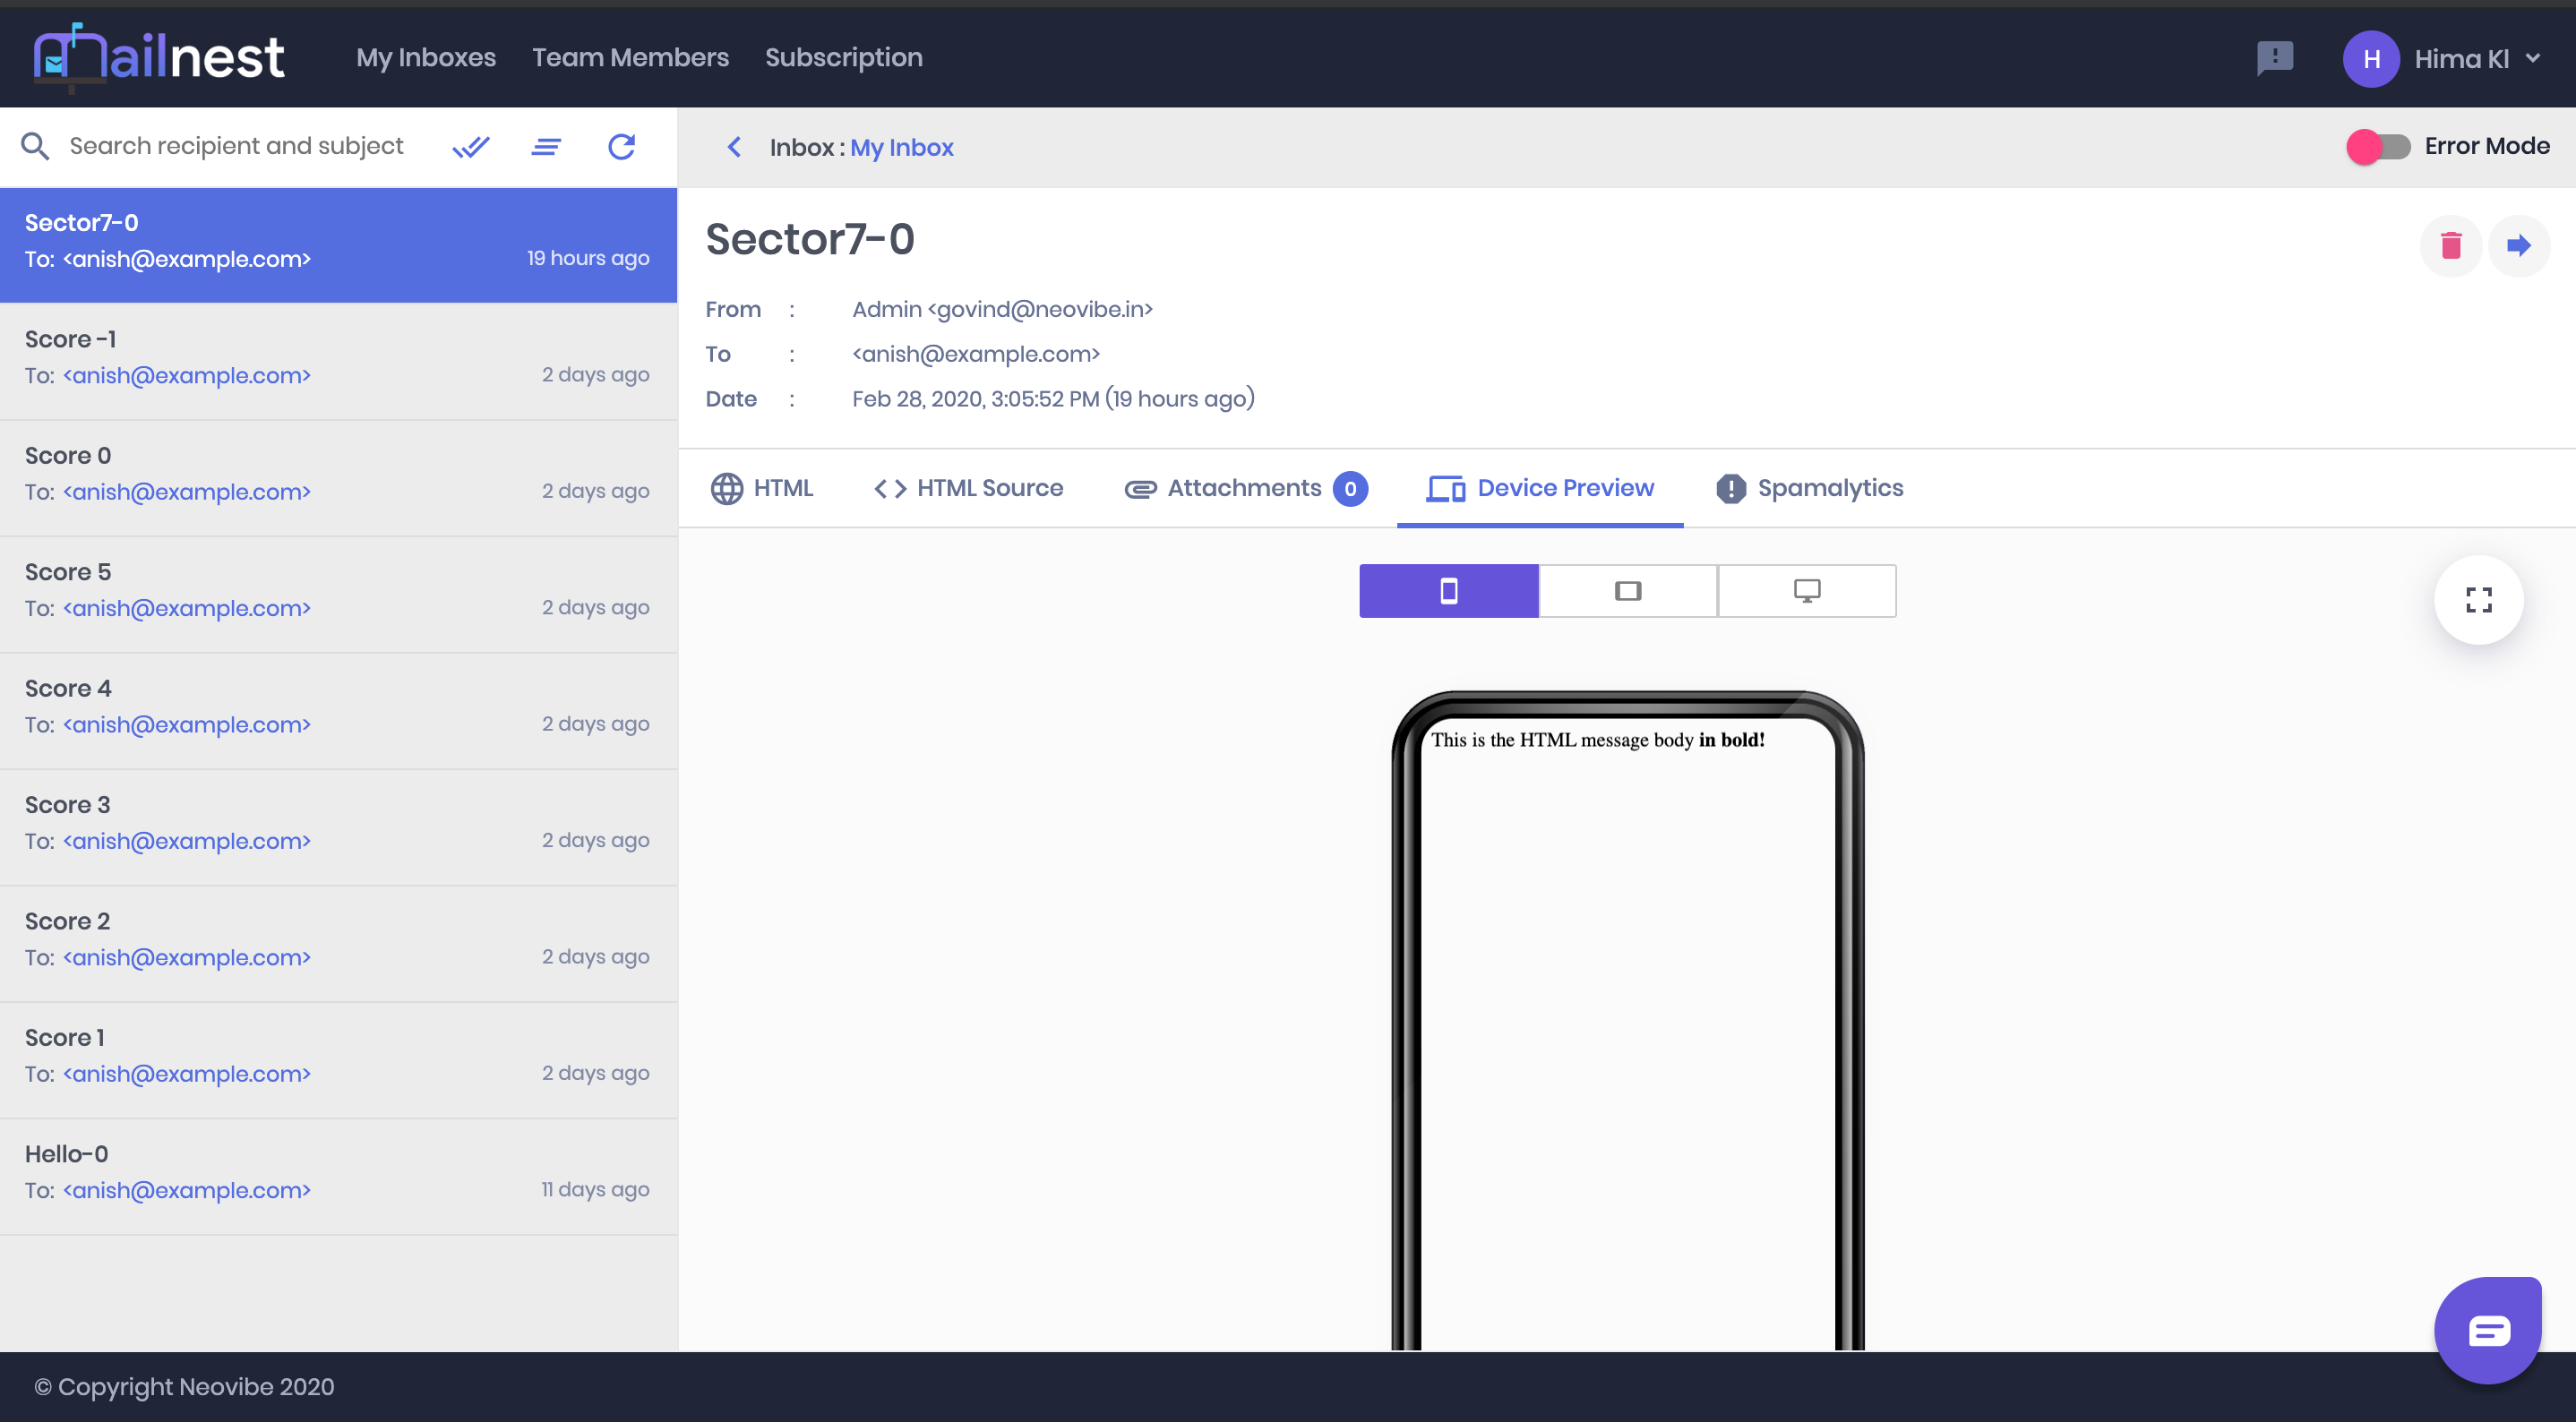Image resolution: width=2576 pixels, height=1422 pixels.
Task: Refresh the inbox message list
Action: pos(622,147)
